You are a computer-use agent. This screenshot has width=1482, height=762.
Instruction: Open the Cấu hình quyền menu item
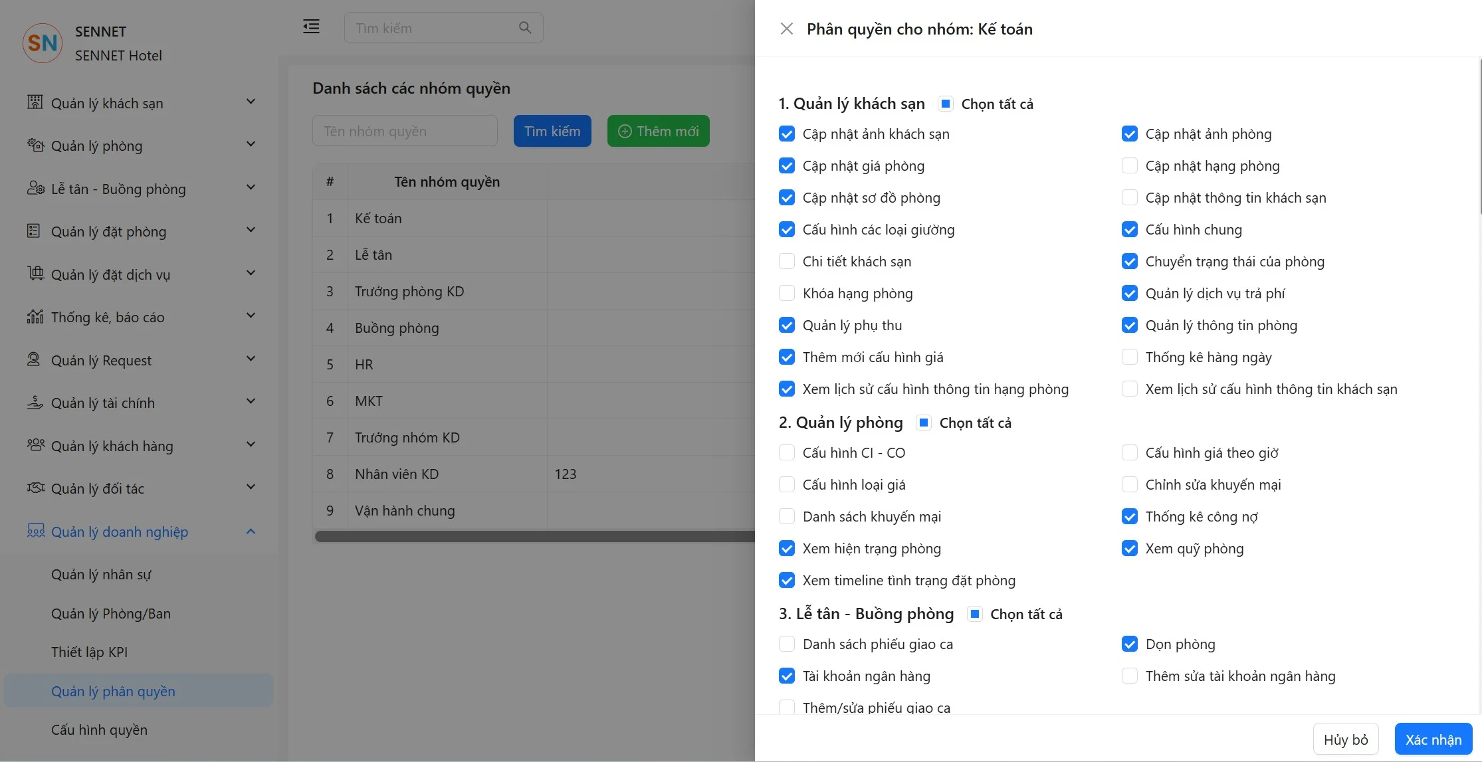tap(99, 730)
